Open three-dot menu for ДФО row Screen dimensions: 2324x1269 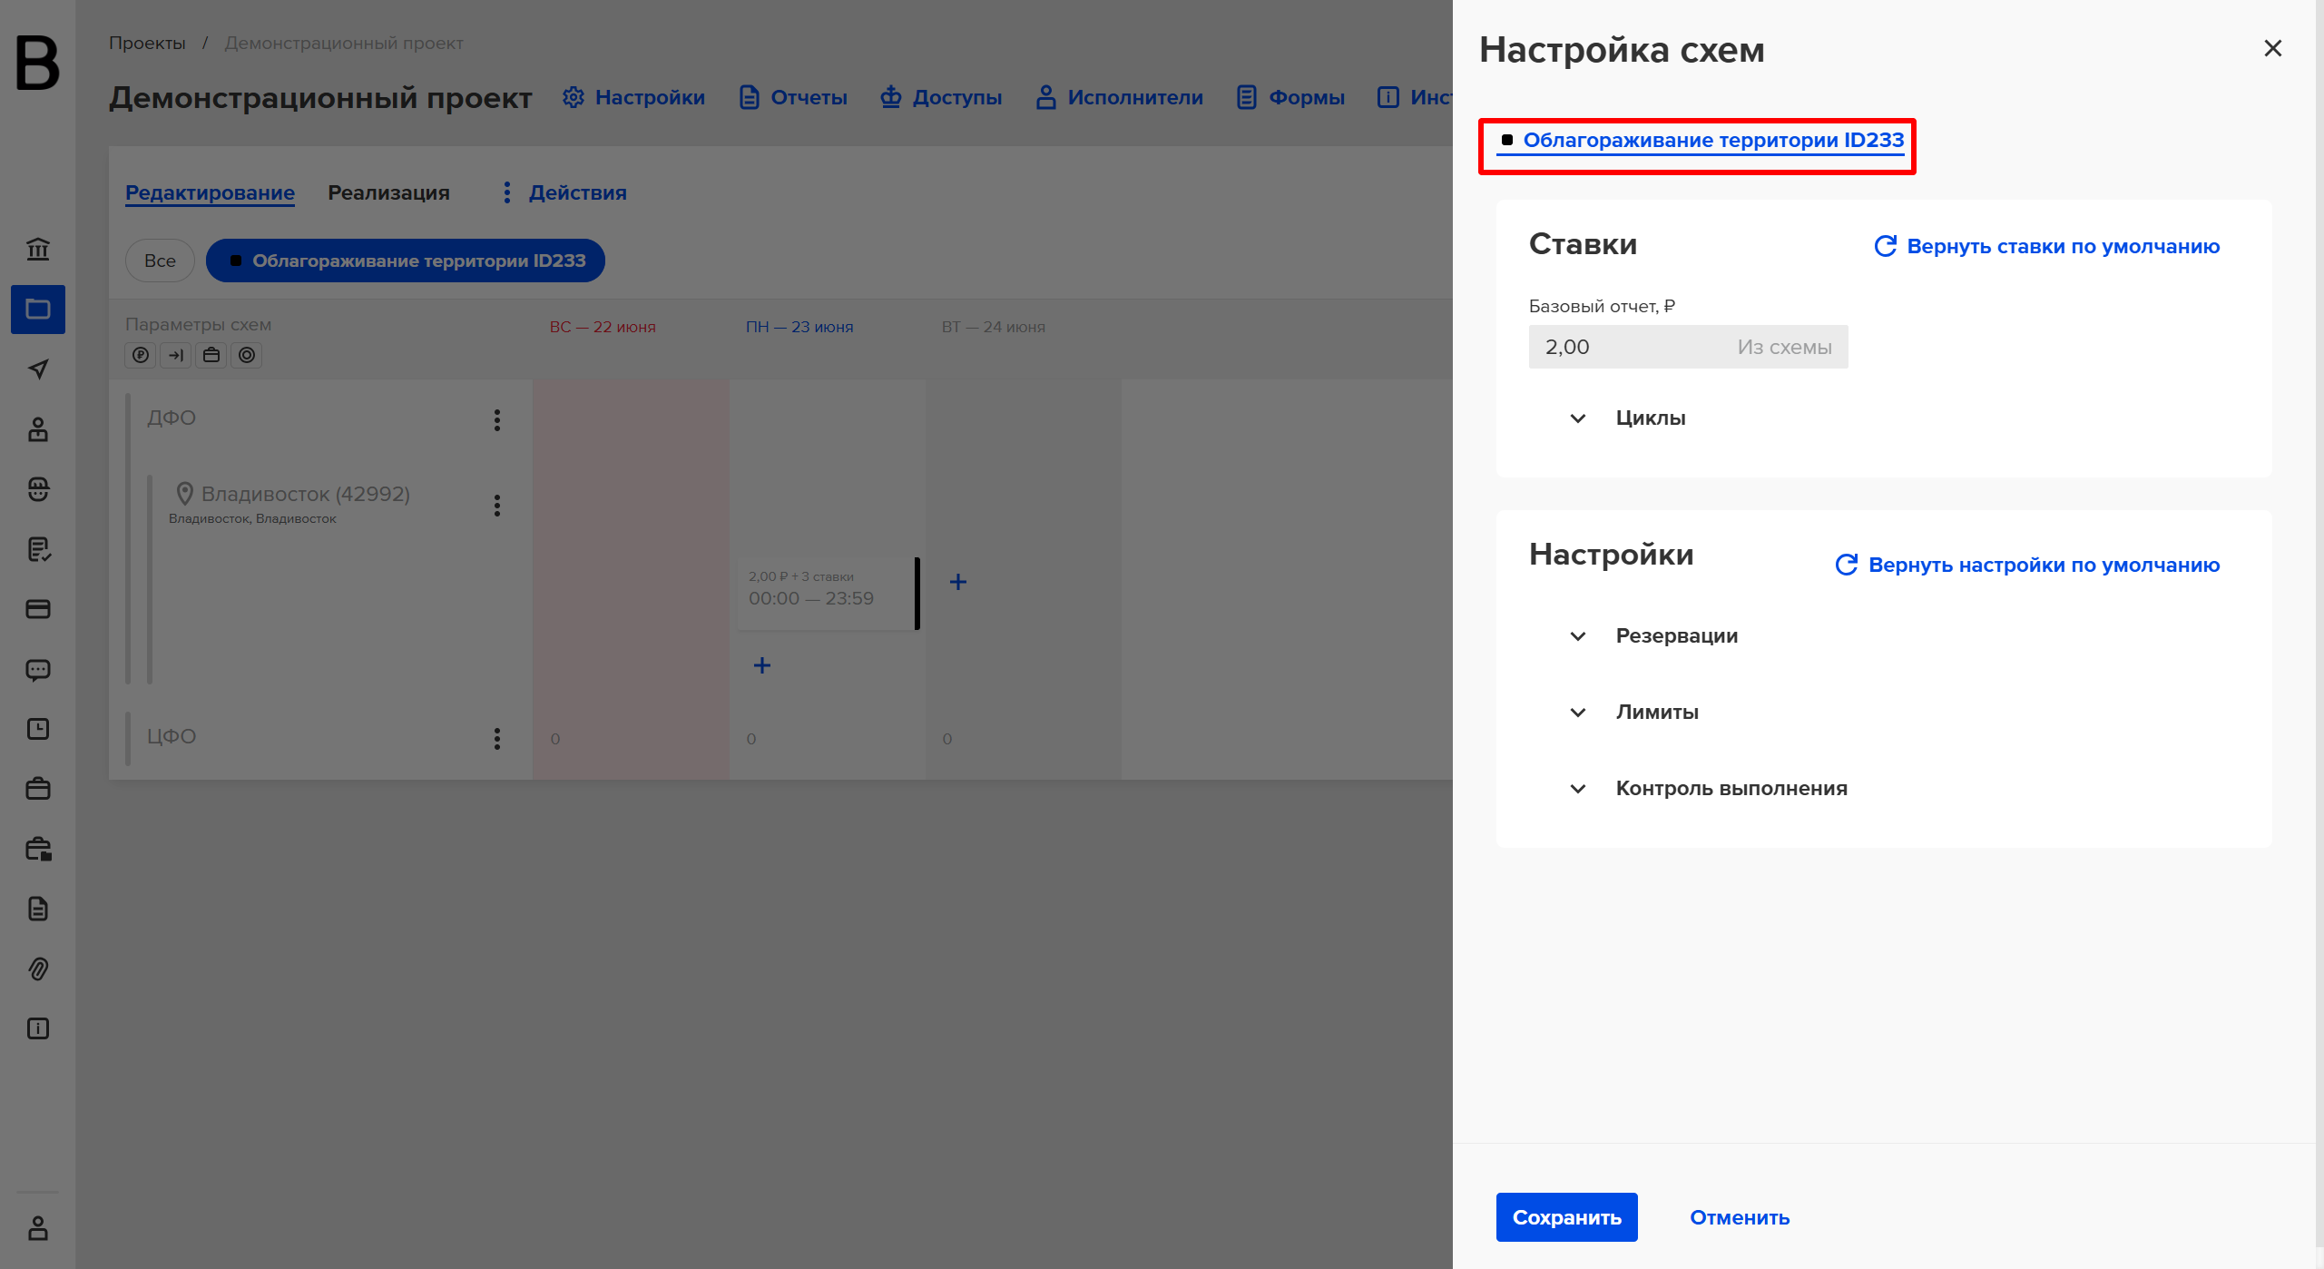(x=497, y=420)
